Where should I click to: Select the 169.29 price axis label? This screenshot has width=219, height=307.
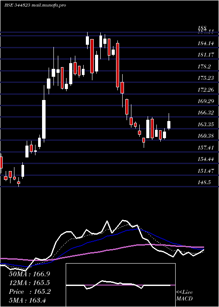click(206, 101)
